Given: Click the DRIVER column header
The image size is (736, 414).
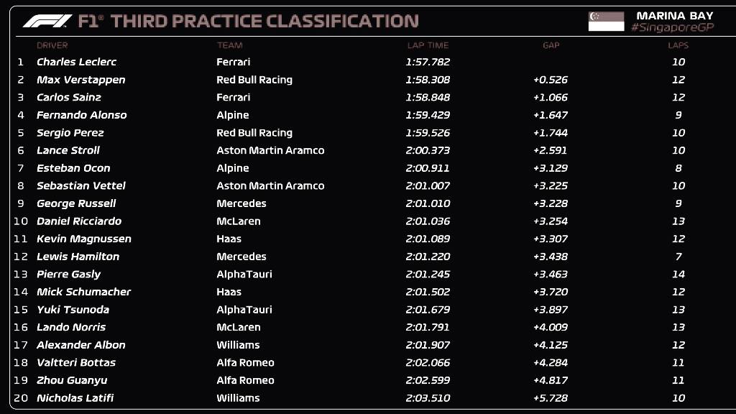Looking at the screenshot, I should point(52,45).
